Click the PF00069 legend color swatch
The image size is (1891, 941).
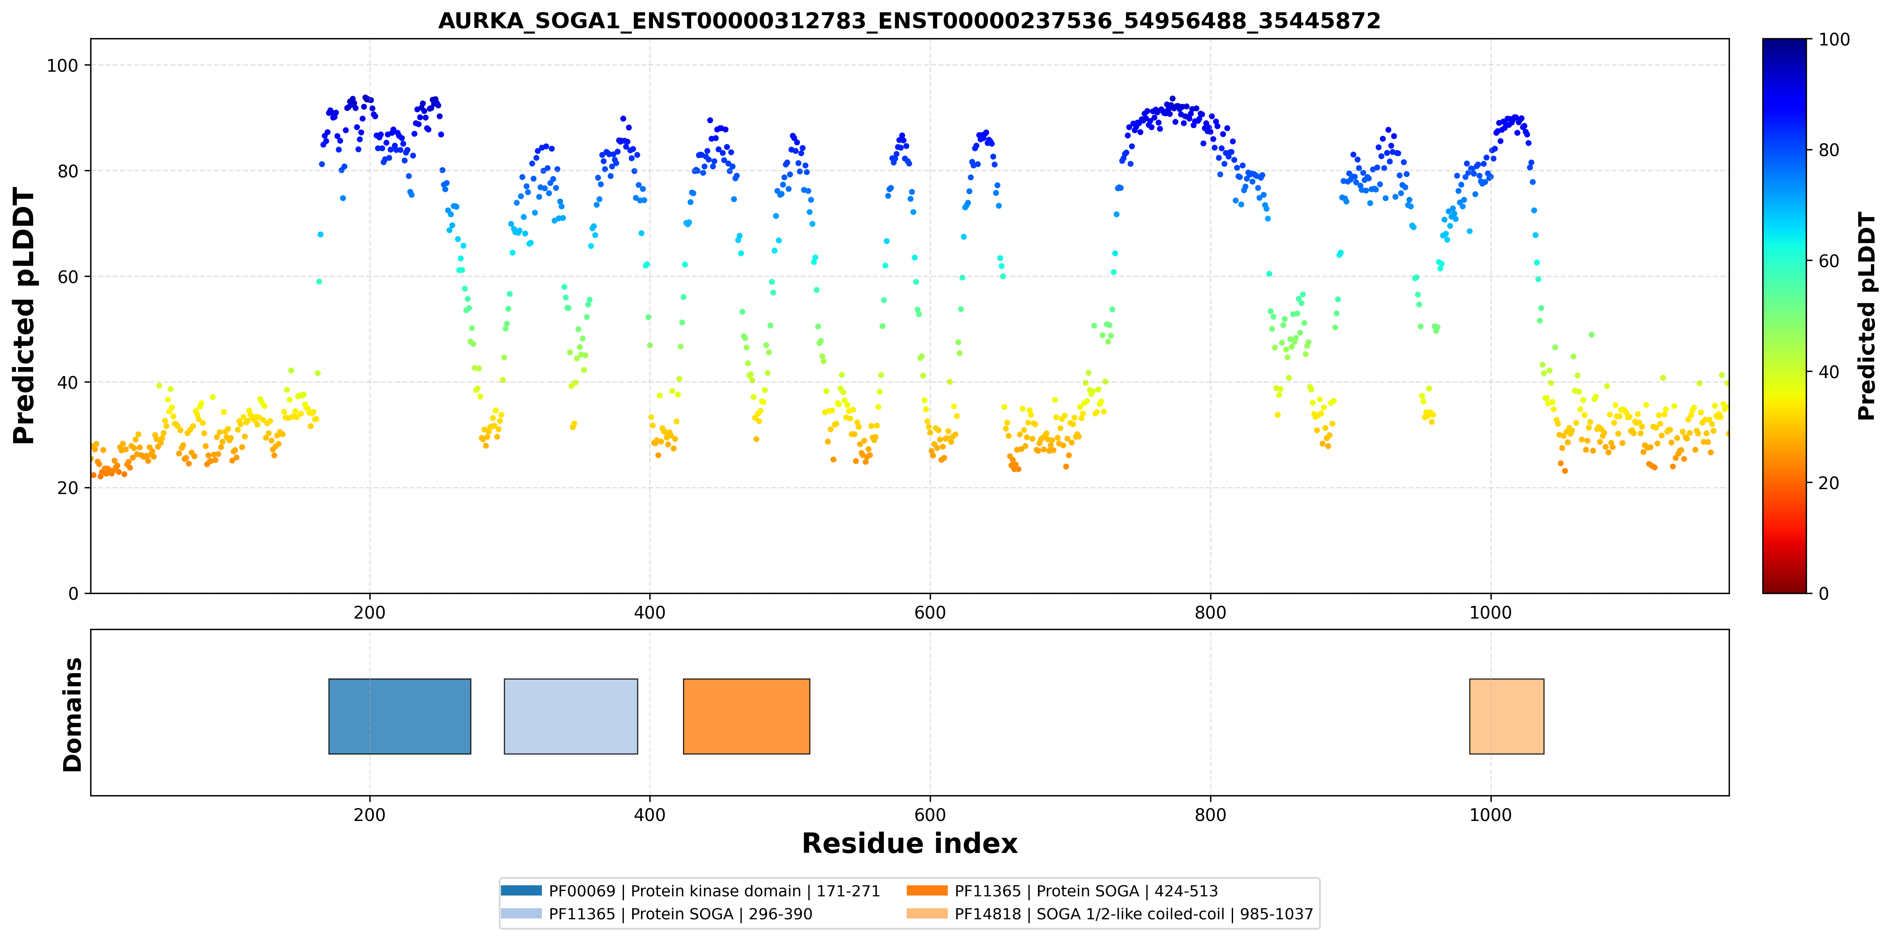(x=521, y=890)
